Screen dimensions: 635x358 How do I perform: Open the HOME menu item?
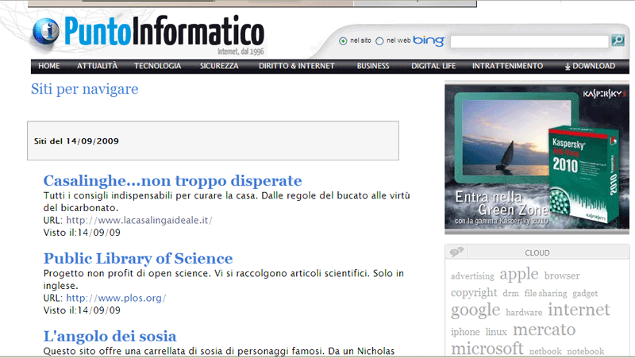click(49, 66)
